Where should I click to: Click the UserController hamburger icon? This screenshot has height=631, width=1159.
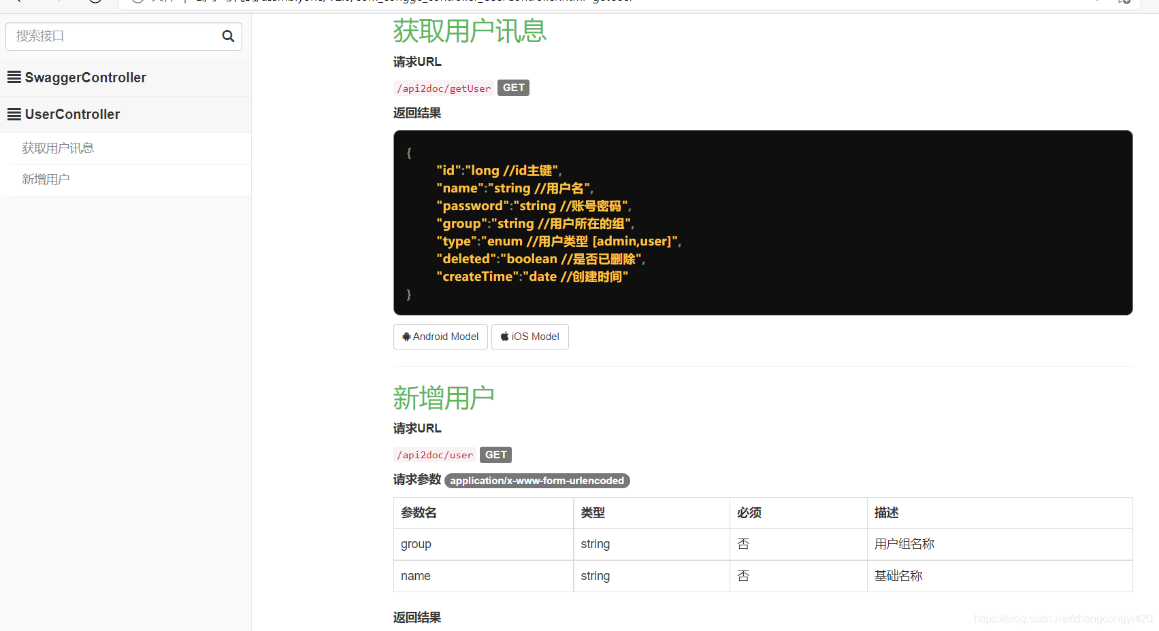click(14, 114)
